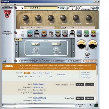
Task: Click the monitor pan L-R slider
Action: [72, 9]
